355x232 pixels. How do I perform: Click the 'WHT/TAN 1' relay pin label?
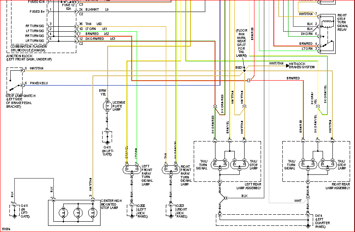click(x=308, y=14)
